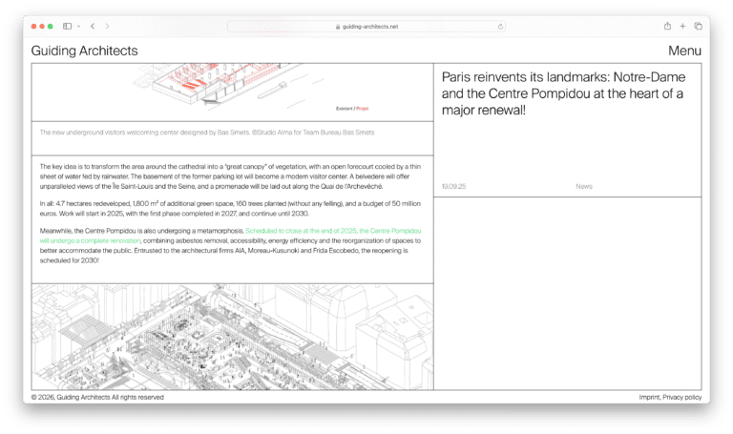Go to Guiding Architects home logo

84,51
